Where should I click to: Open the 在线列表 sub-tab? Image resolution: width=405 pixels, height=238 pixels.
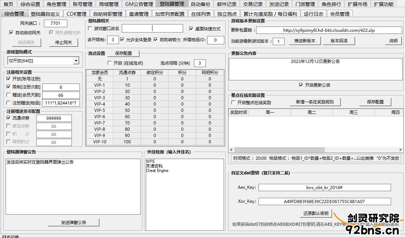[201, 14]
